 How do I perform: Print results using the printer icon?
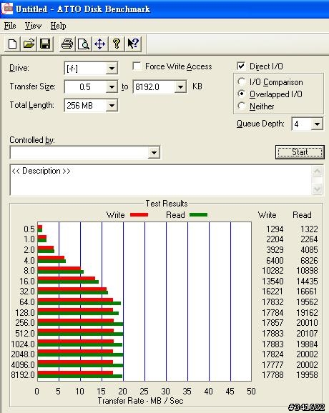point(67,44)
